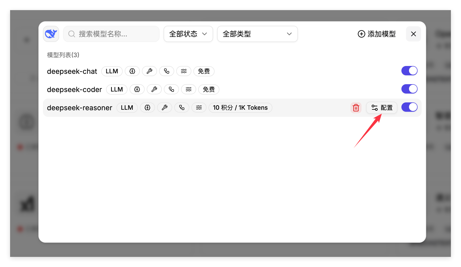Click the plus icon beside 添加模型
This screenshot has width=461, height=267.
pyautogui.click(x=362, y=34)
